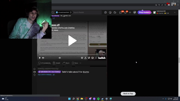Share the Twitch clip via share icon
This screenshot has width=180, height=101.
click(x=85, y=58)
